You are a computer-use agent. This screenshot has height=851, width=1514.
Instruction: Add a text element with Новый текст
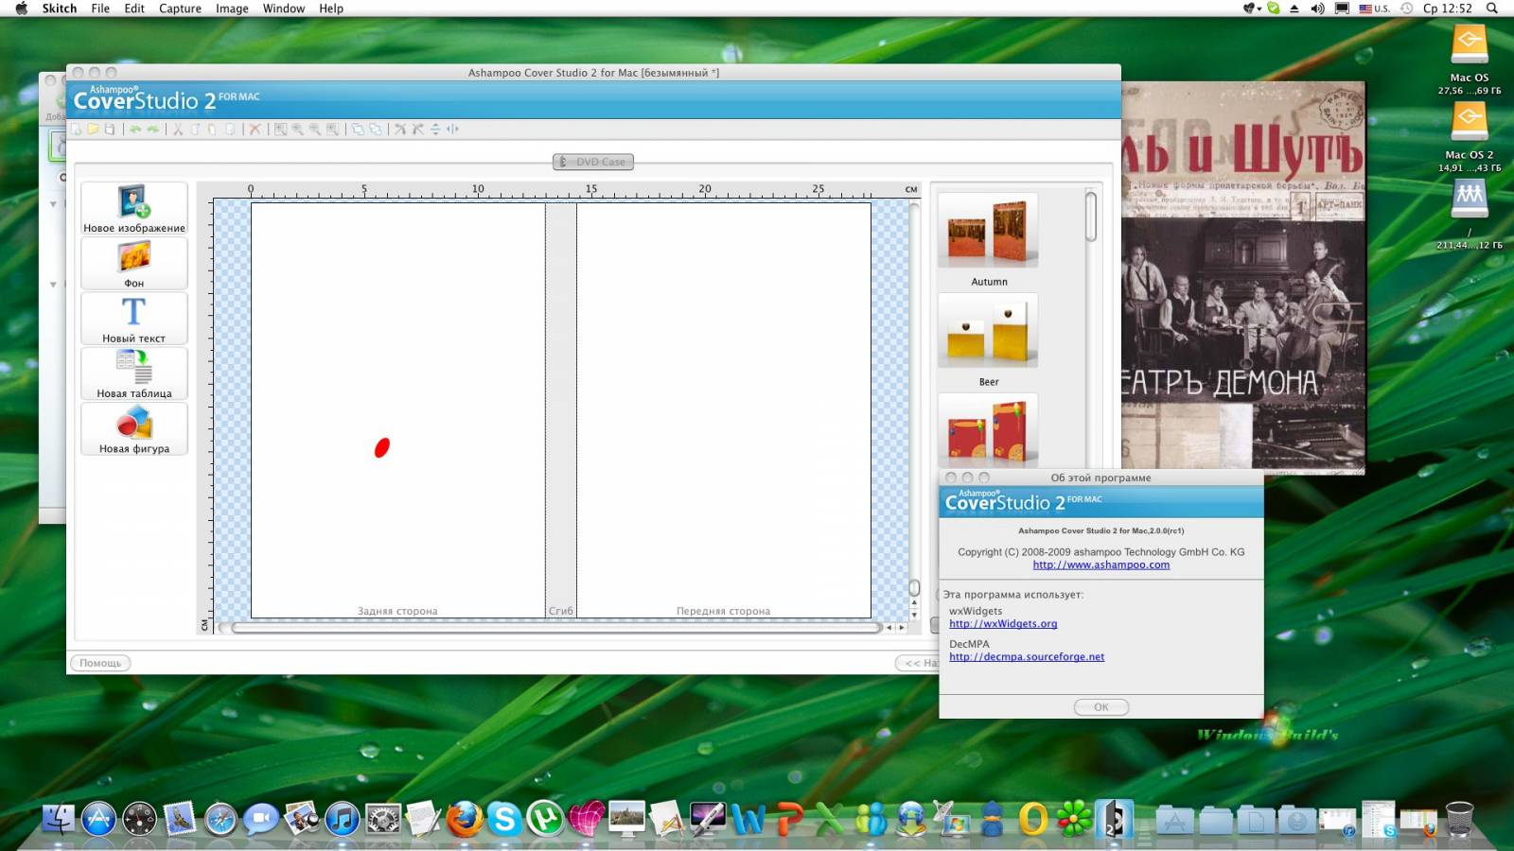pos(134,319)
